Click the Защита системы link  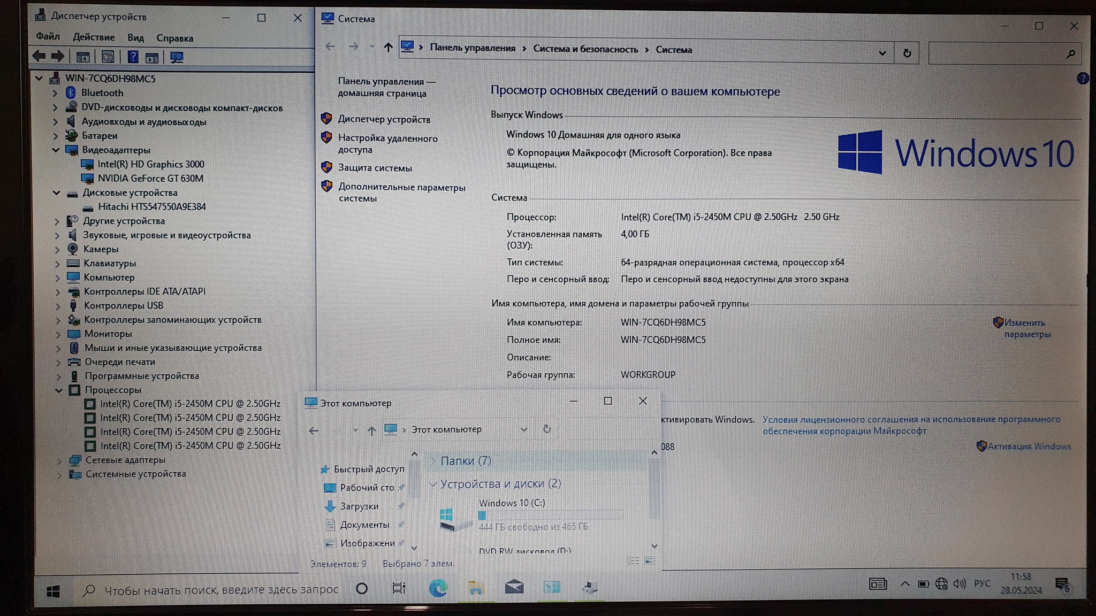(x=375, y=168)
